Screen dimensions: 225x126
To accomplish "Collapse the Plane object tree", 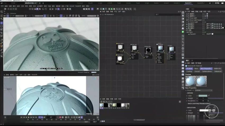I will pyautogui.click(x=186, y=32).
